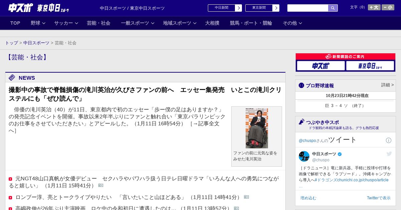
Task: Open the つぶやき中スポ heading link
Action: pyautogui.click(x=322, y=122)
